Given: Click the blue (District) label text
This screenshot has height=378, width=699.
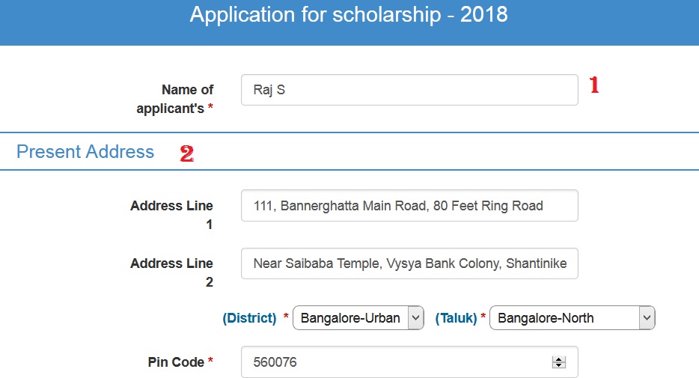Looking at the screenshot, I should coord(249,318).
